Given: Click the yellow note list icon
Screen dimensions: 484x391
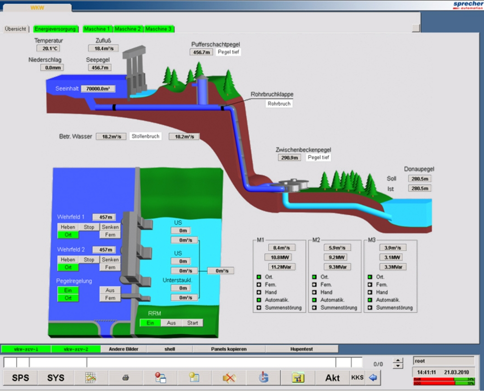Looking at the screenshot, I should [x=194, y=378].
